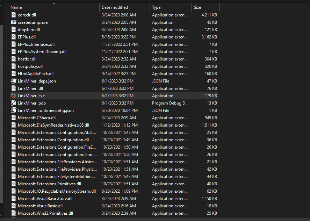Select the EPPlus.System.Drawing.dll file name
310x221 pixels.
(42, 51)
